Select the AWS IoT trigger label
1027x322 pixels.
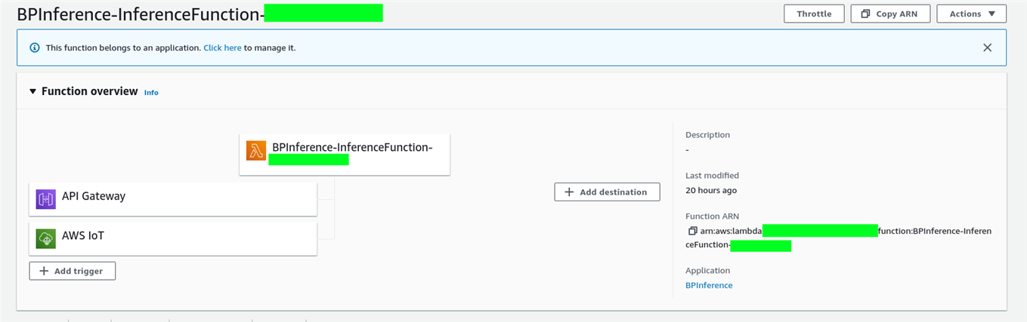[x=83, y=235]
